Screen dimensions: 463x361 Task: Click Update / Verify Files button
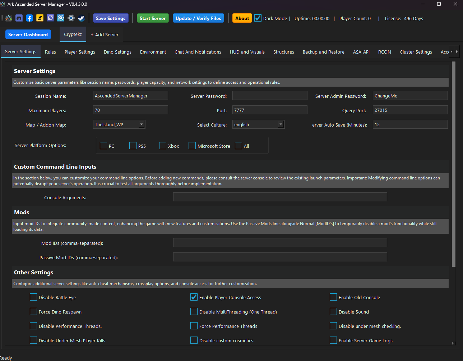pyautogui.click(x=198, y=18)
